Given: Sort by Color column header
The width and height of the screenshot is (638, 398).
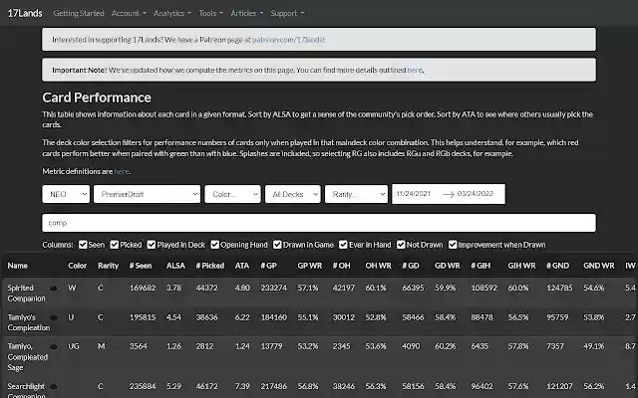Looking at the screenshot, I should (78, 266).
